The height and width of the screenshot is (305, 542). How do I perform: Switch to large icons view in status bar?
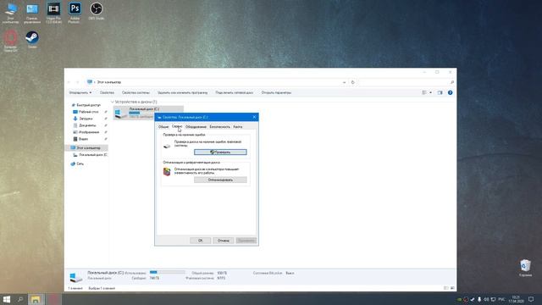point(452,288)
